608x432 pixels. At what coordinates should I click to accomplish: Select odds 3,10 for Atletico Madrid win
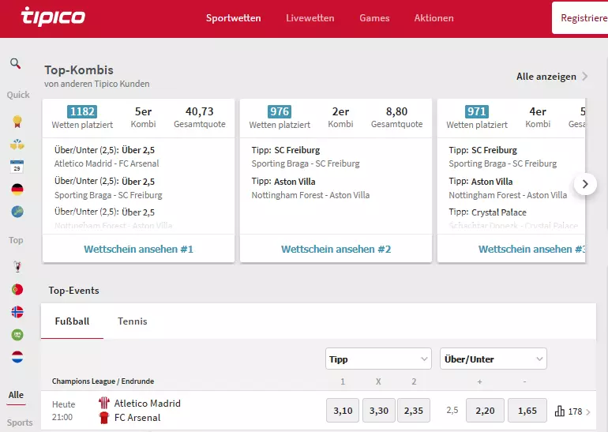point(343,411)
